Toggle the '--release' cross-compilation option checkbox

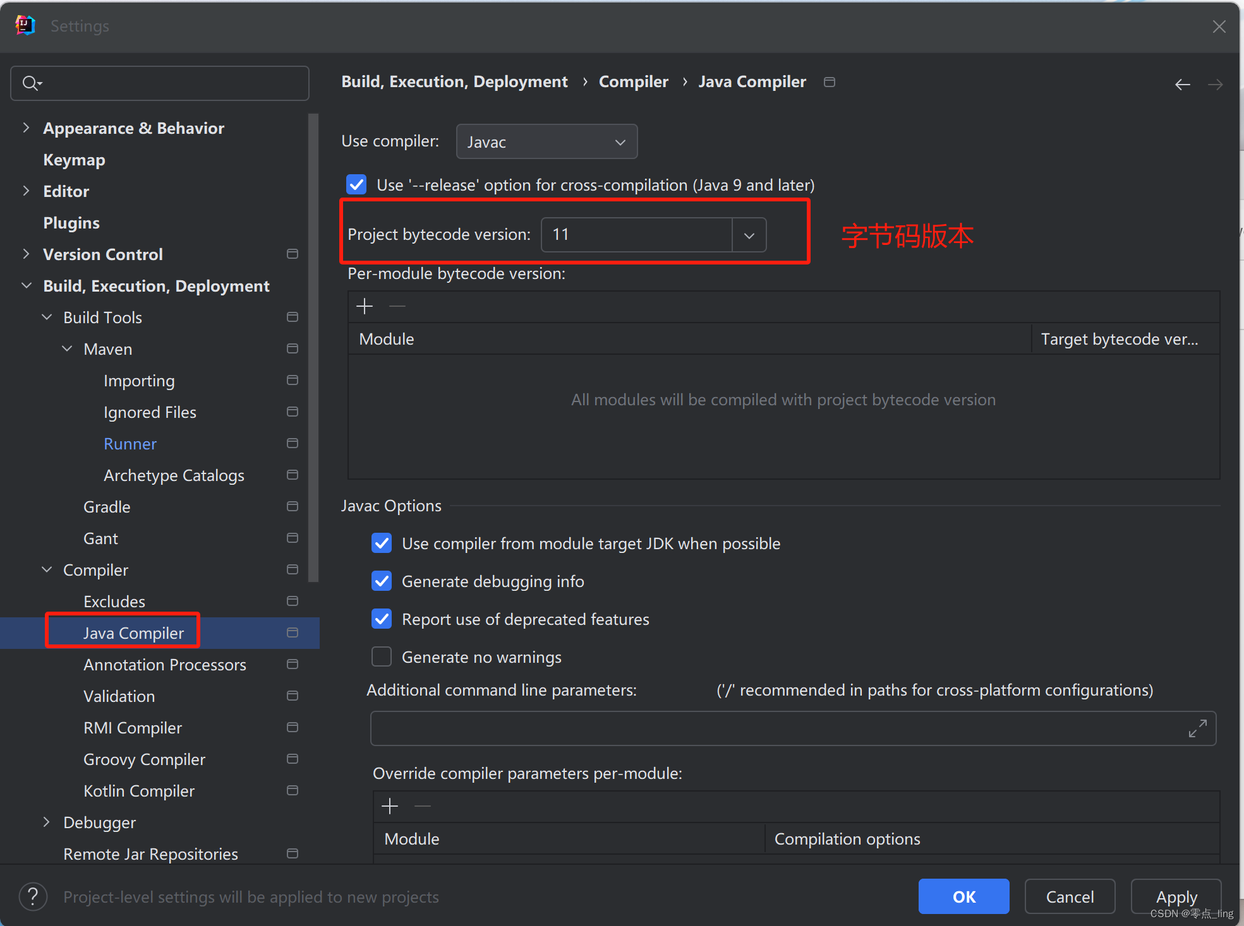(x=356, y=185)
